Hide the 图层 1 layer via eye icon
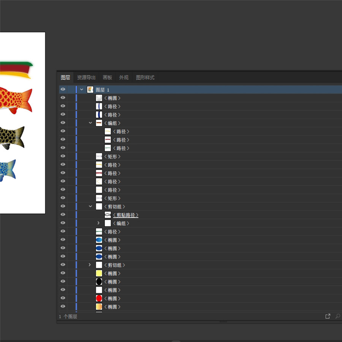This screenshot has height=342, width=342. click(63, 89)
